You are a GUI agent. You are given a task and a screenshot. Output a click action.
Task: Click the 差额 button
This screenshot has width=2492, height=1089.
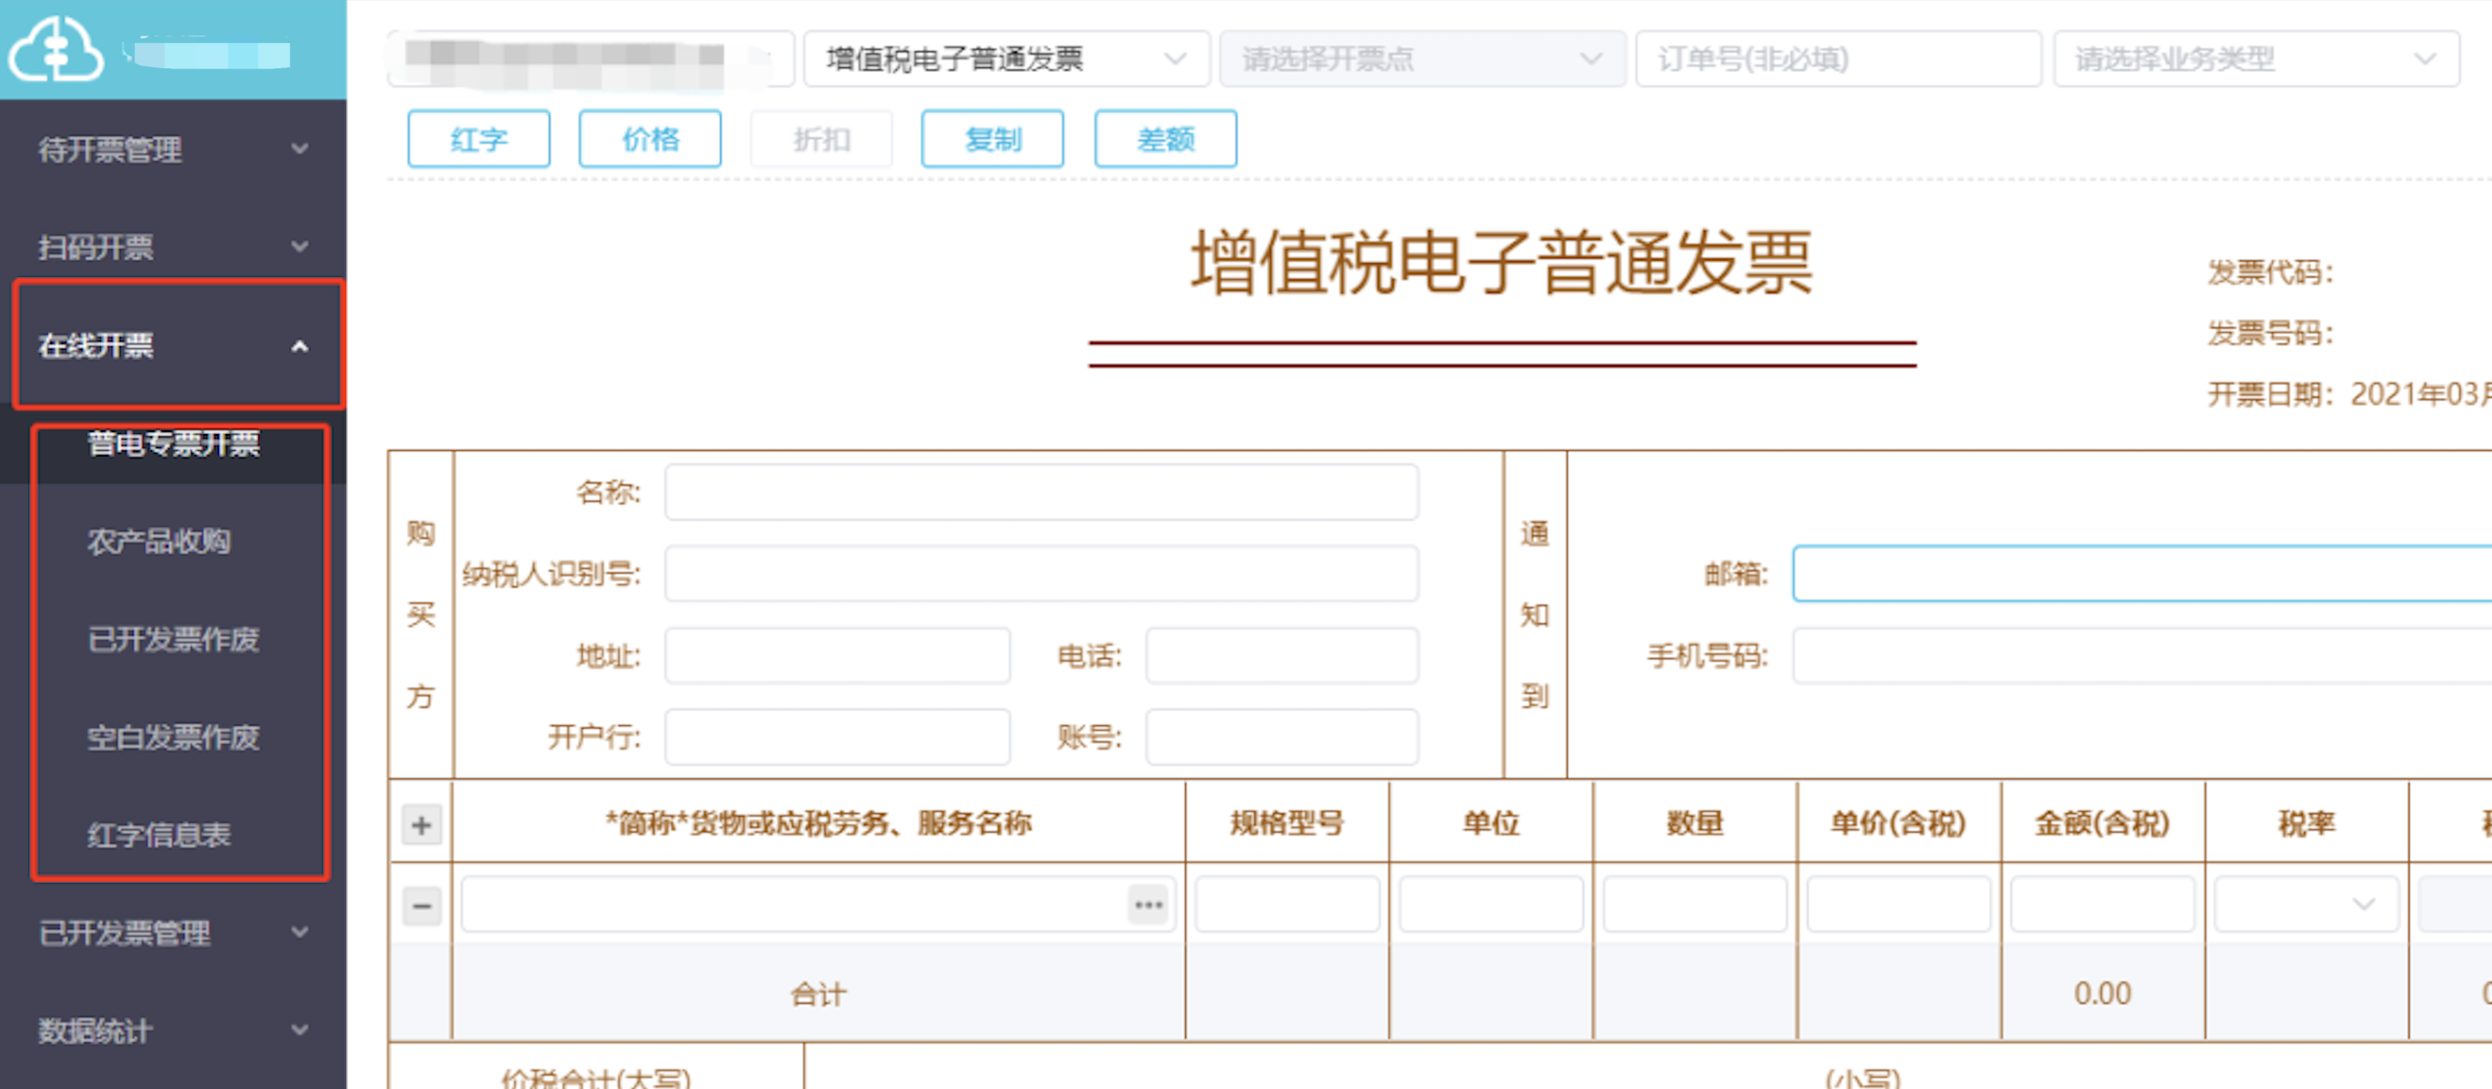click(x=1165, y=139)
